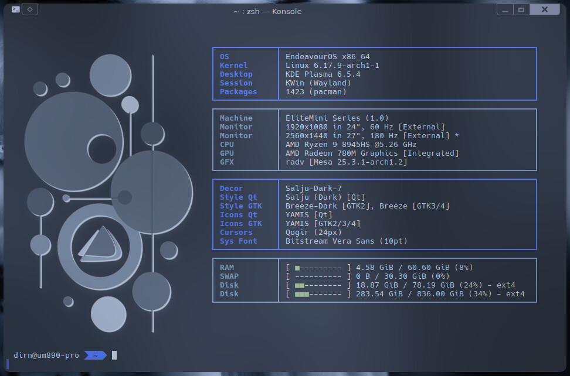Click the dirn@um890-pro prompt username
The height and width of the screenshot is (376, 570).
pos(46,355)
